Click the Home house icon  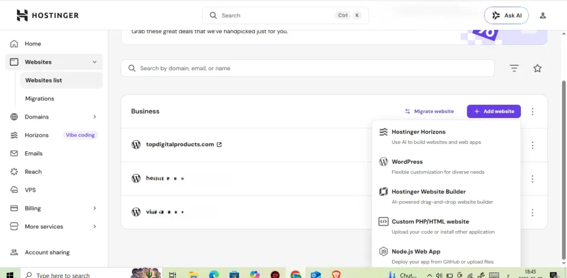[x=14, y=44]
